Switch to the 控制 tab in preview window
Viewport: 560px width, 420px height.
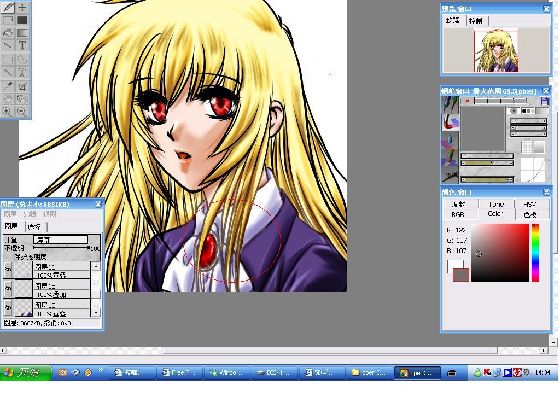point(476,21)
